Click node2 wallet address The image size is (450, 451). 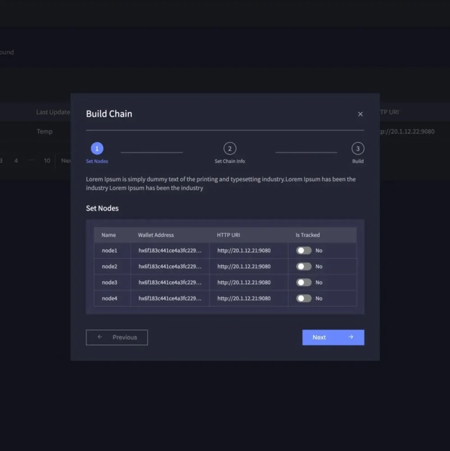[170, 266]
